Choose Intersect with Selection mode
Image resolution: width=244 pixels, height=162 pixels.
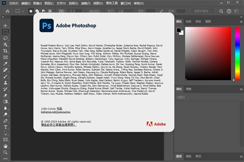pos(50,11)
